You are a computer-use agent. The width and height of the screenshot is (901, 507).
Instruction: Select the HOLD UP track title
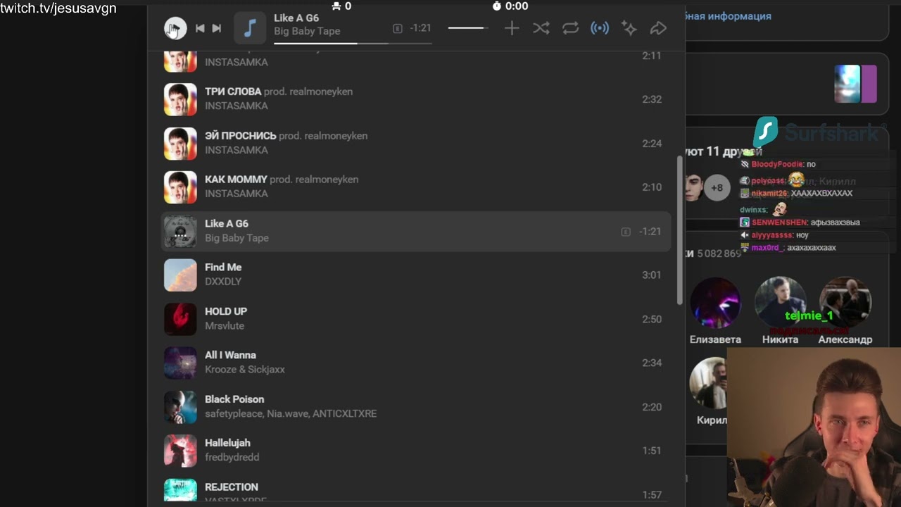click(226, 311)
